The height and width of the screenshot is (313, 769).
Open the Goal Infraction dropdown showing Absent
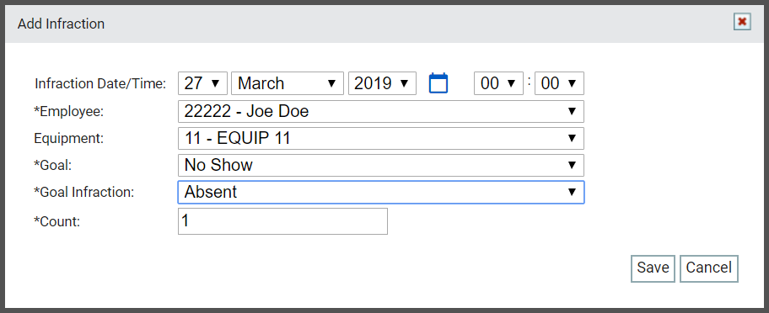pyautogui.click(x=381, y=192)
